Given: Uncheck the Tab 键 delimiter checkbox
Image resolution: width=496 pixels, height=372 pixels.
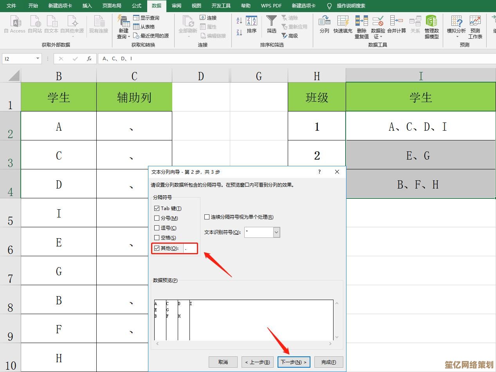Looking at the screenshot, I should click(157, 208).
